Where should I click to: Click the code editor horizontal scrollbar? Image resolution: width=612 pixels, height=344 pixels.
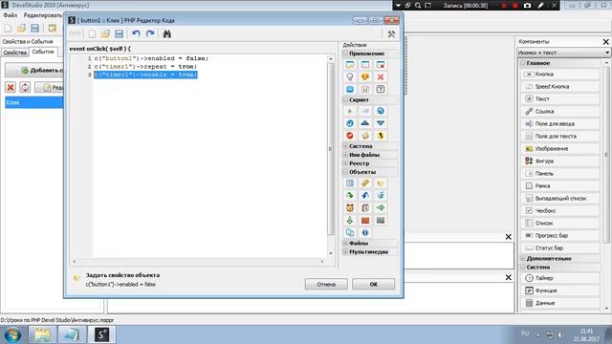[x=198, y=261]
